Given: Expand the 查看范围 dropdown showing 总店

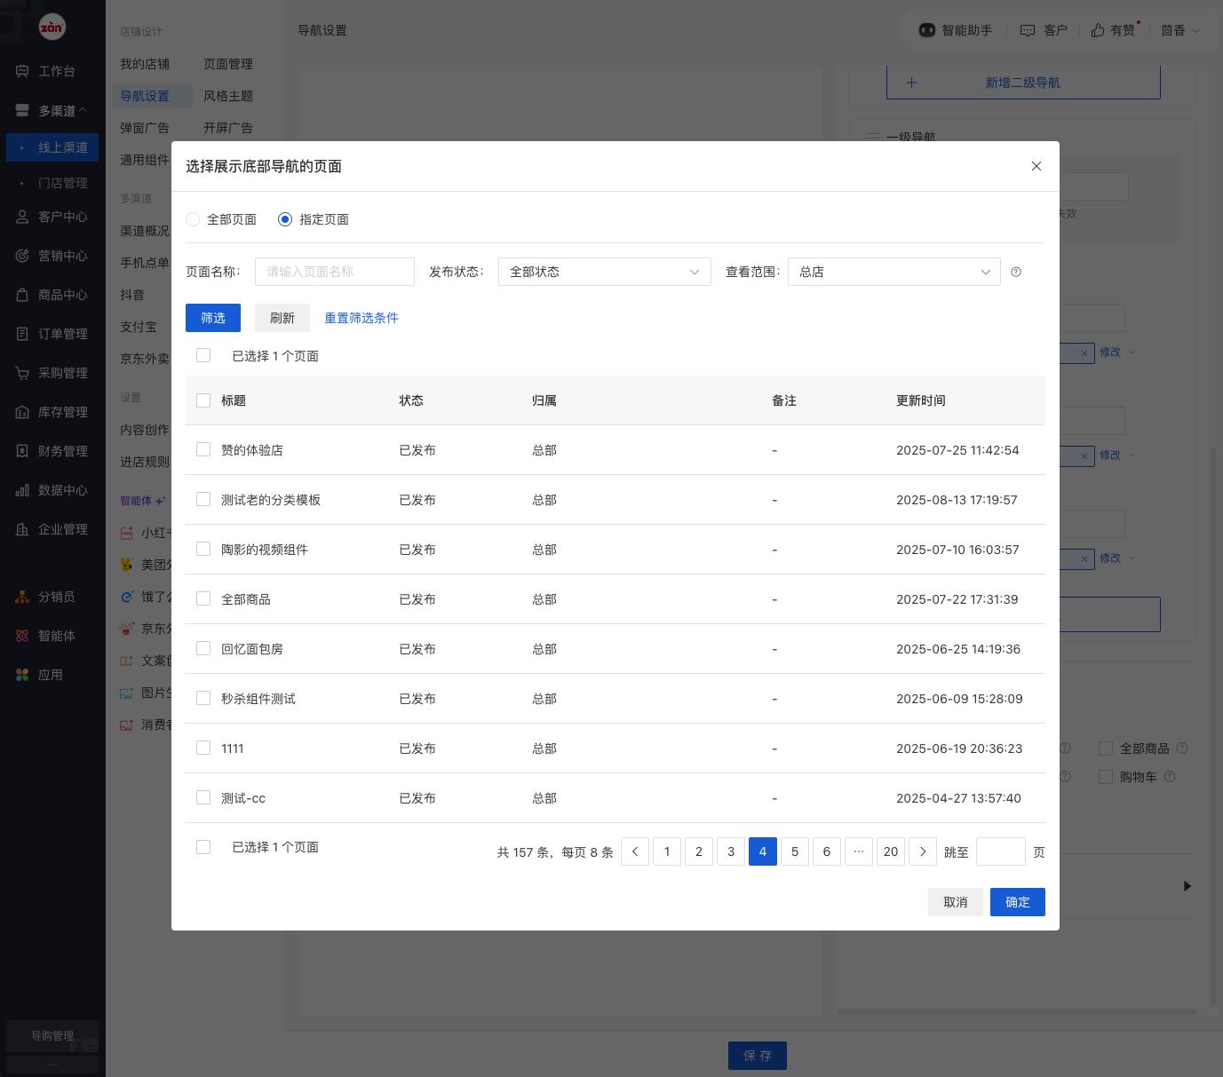Looking at the screenshot, I should [893, 272].
